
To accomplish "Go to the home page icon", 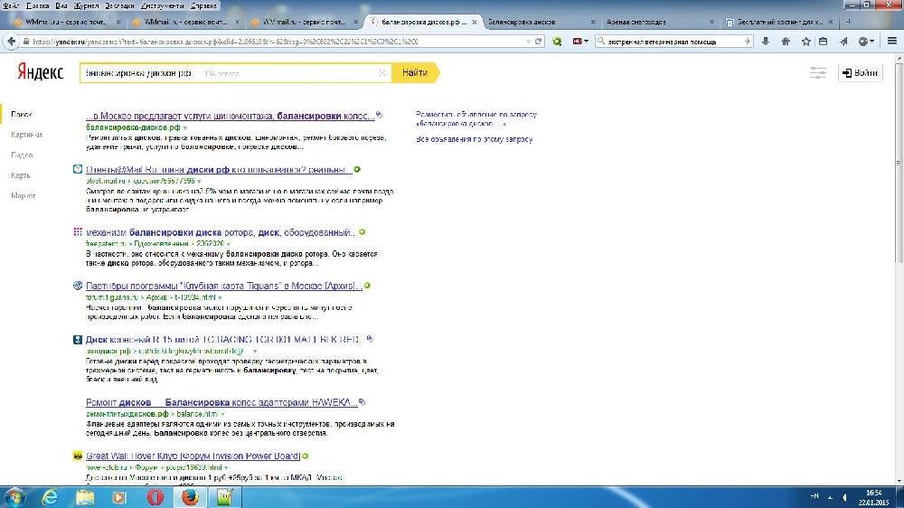I will [786, 42].
